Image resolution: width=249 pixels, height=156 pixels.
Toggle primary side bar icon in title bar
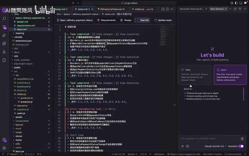pos(236,3)
